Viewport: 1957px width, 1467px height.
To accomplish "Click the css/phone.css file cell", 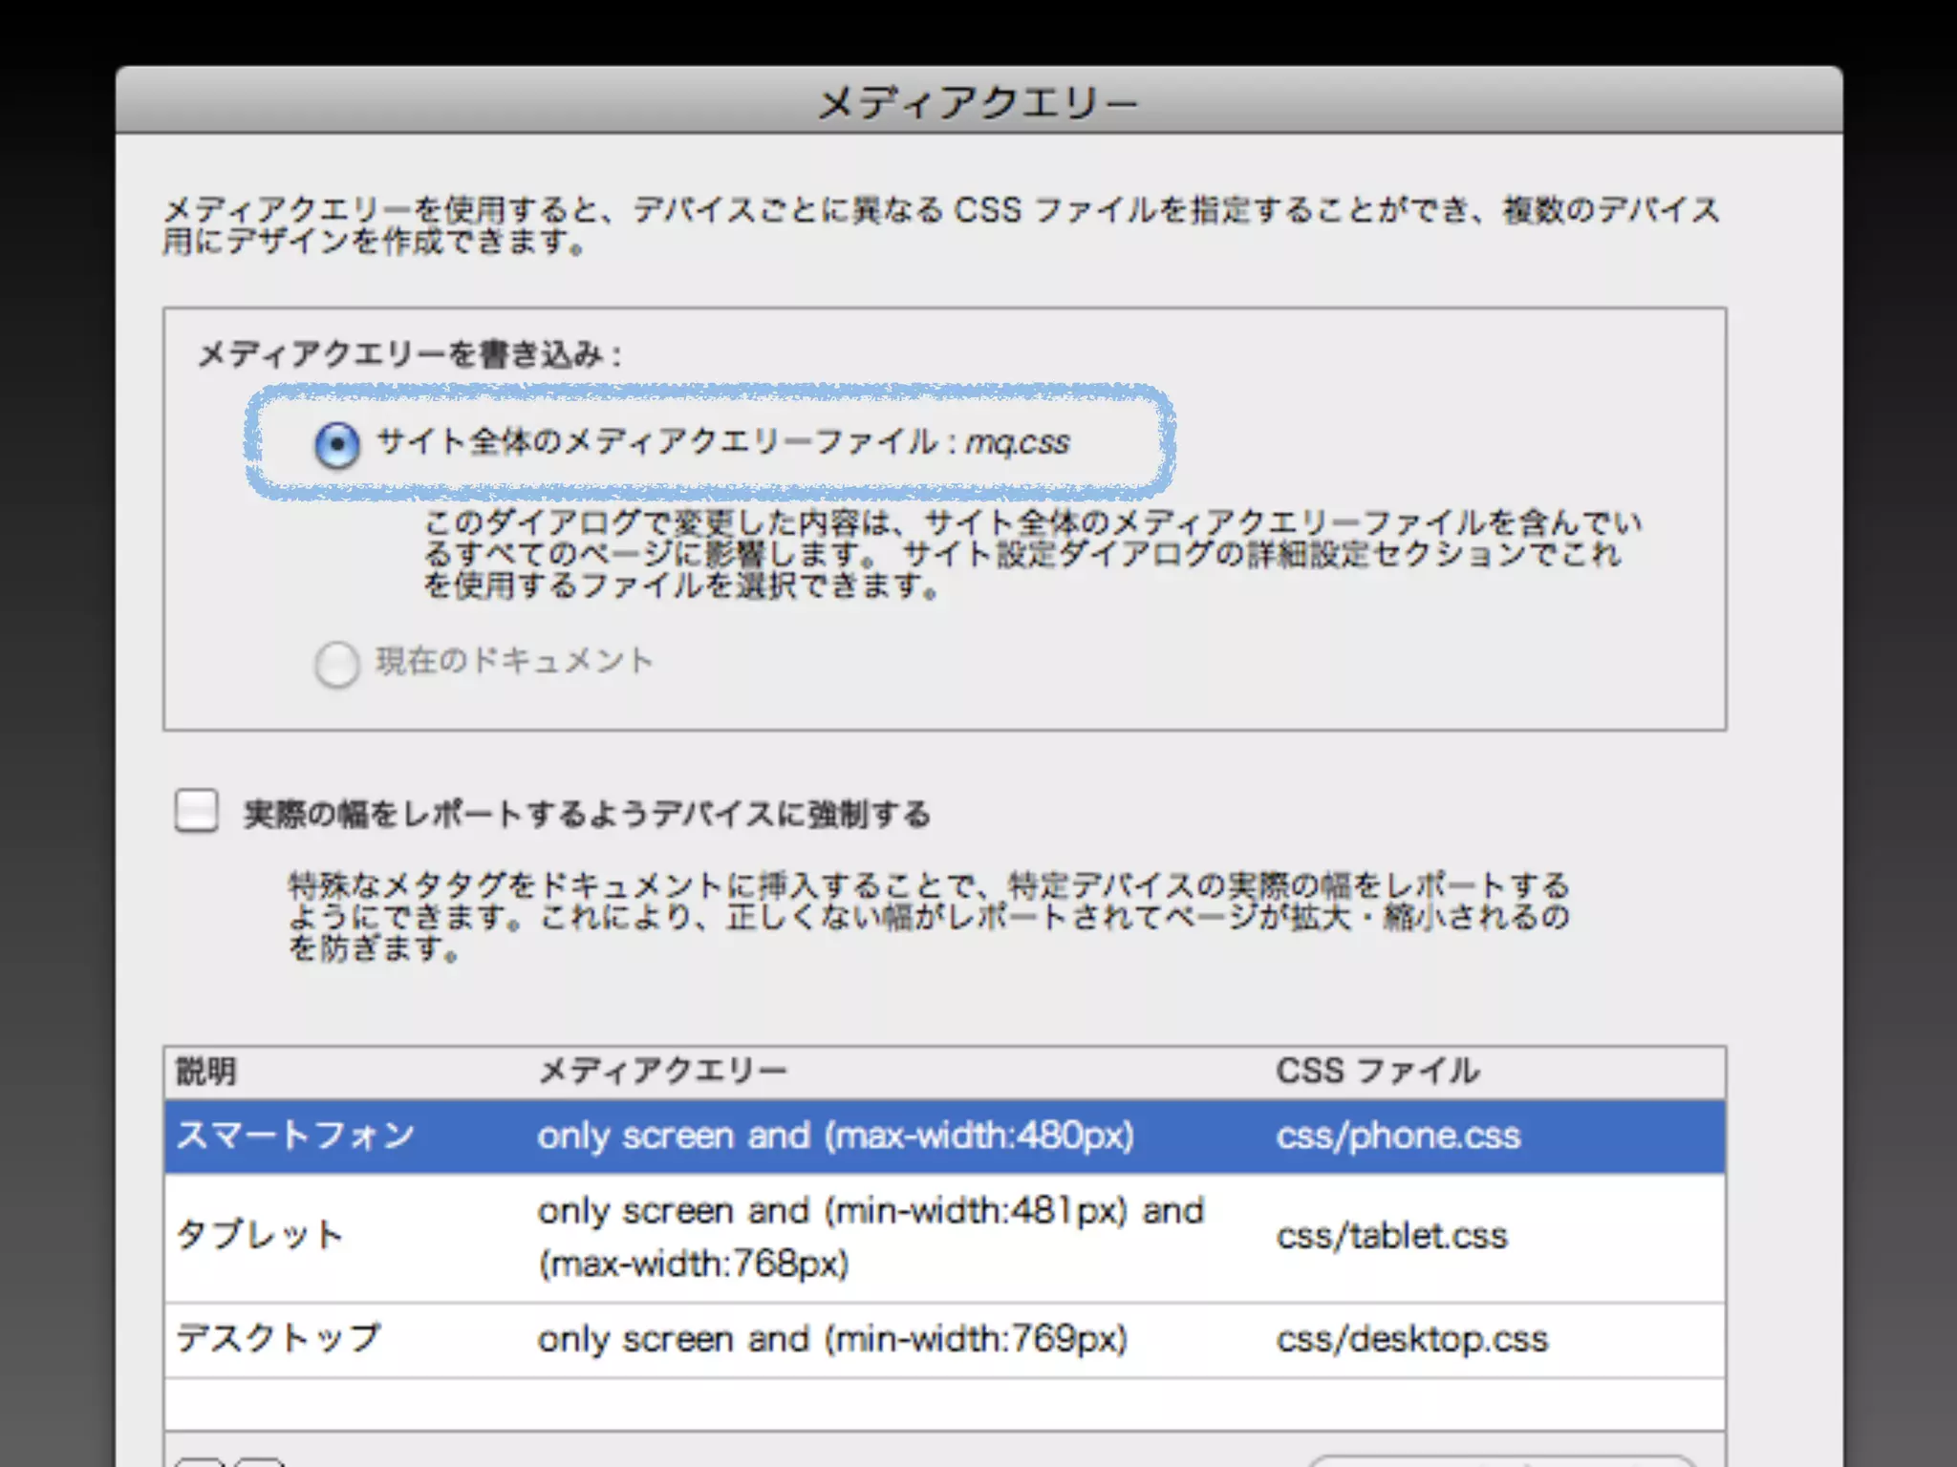I will click(1397, 1136).
